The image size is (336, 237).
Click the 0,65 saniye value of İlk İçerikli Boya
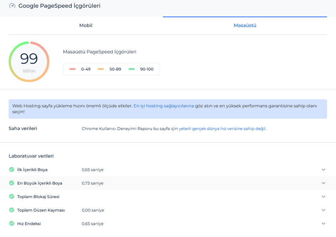pos(92,170)
